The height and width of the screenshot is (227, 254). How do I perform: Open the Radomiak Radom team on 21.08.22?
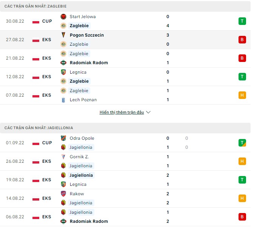click(x=89, y=63)
